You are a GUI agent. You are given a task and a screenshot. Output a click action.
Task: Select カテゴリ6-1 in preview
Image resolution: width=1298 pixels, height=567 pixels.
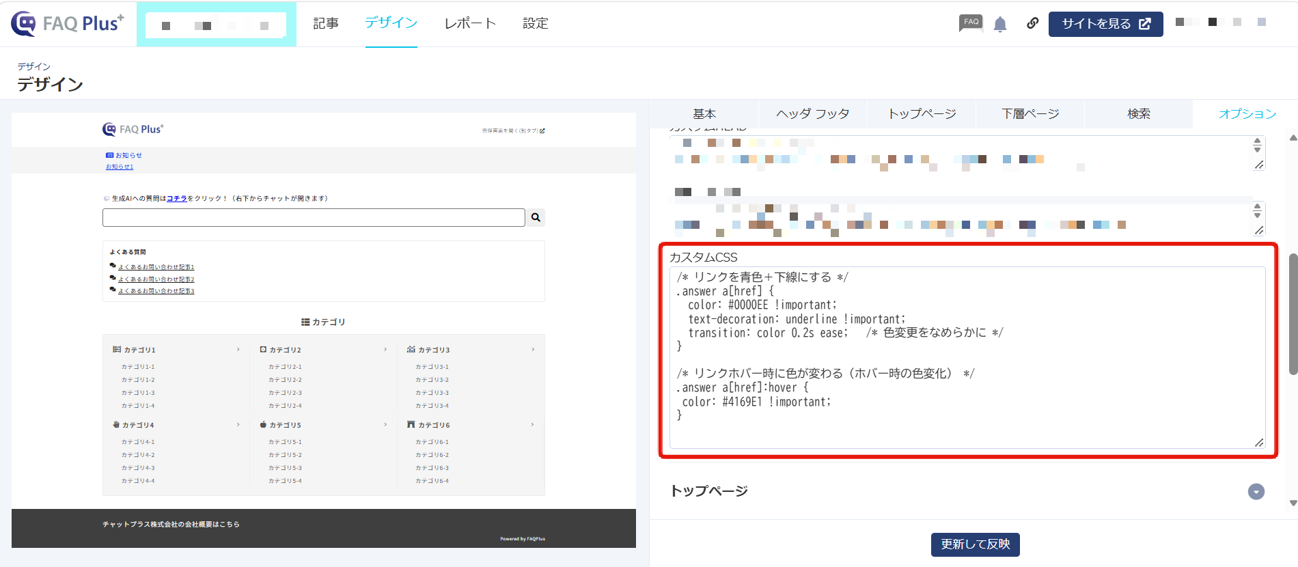432,442
